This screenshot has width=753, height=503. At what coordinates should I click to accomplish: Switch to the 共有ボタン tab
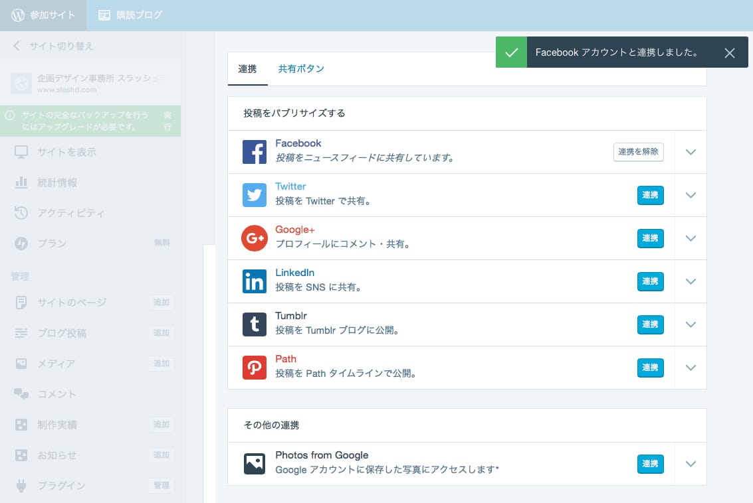click(301, 68)
